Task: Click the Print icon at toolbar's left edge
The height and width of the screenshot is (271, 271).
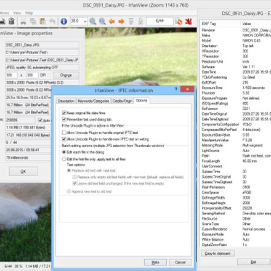Action: (x=2, y=21)
